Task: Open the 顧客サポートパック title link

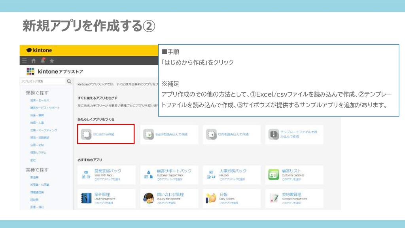Action: coord(174,171)
